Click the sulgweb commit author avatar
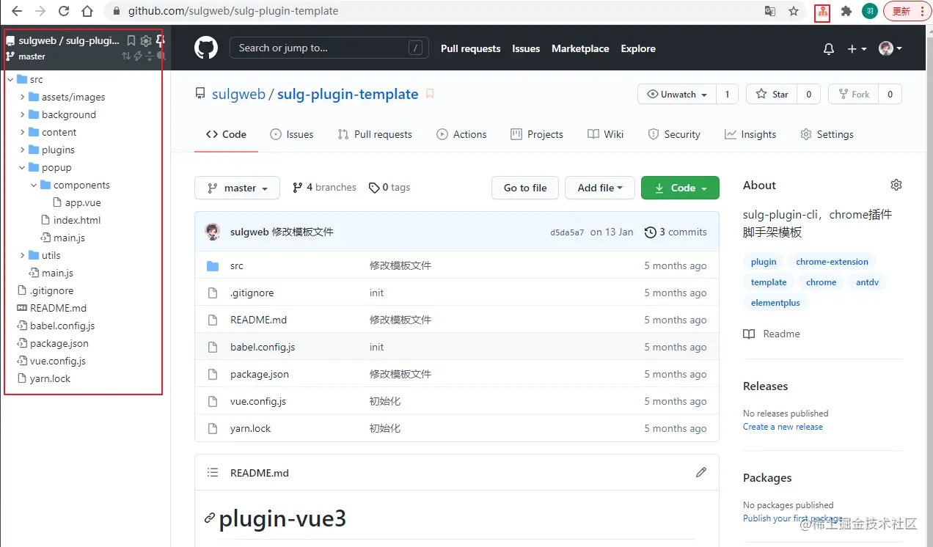The image size is (933, 547). (213, 232)
